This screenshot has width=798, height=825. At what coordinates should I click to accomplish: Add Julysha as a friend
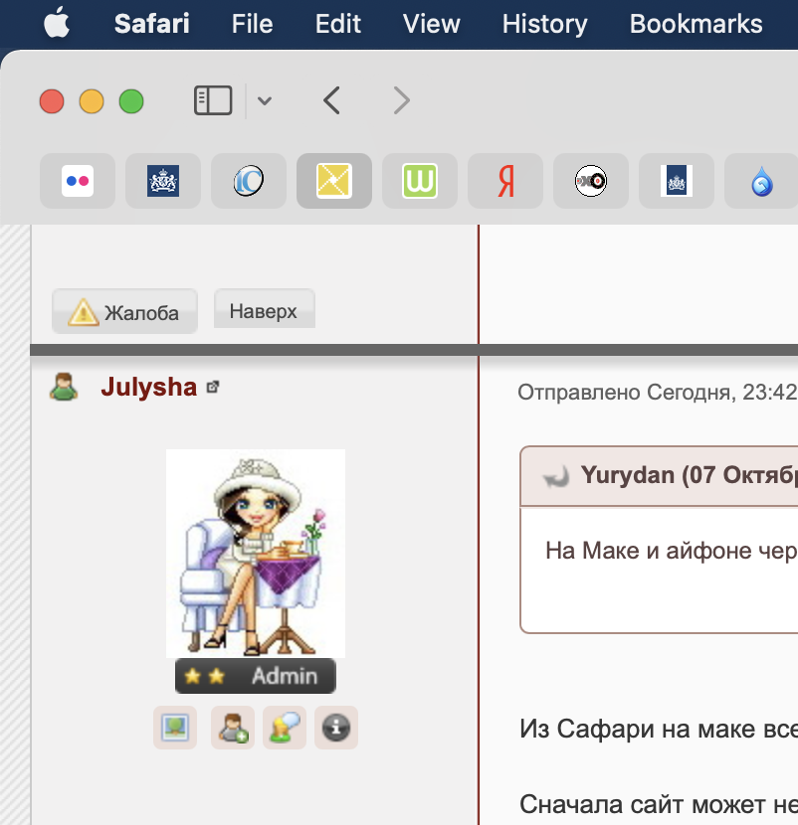coord(233,728)
